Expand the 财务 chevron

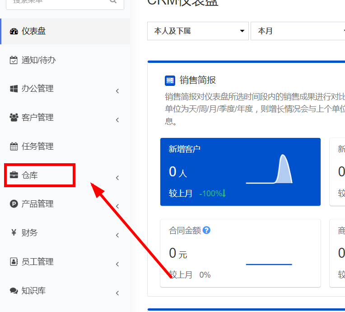(x=117, y=235)
